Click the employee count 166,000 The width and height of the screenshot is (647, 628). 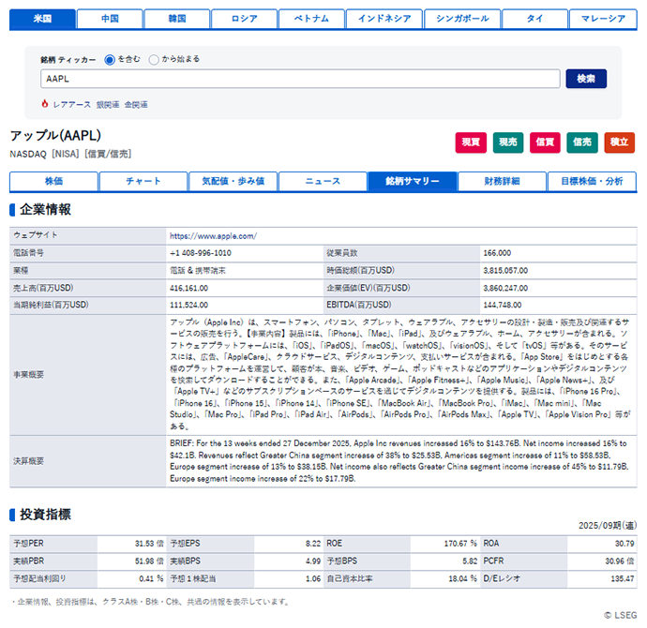pyautogui.click(x=497, y=253)
